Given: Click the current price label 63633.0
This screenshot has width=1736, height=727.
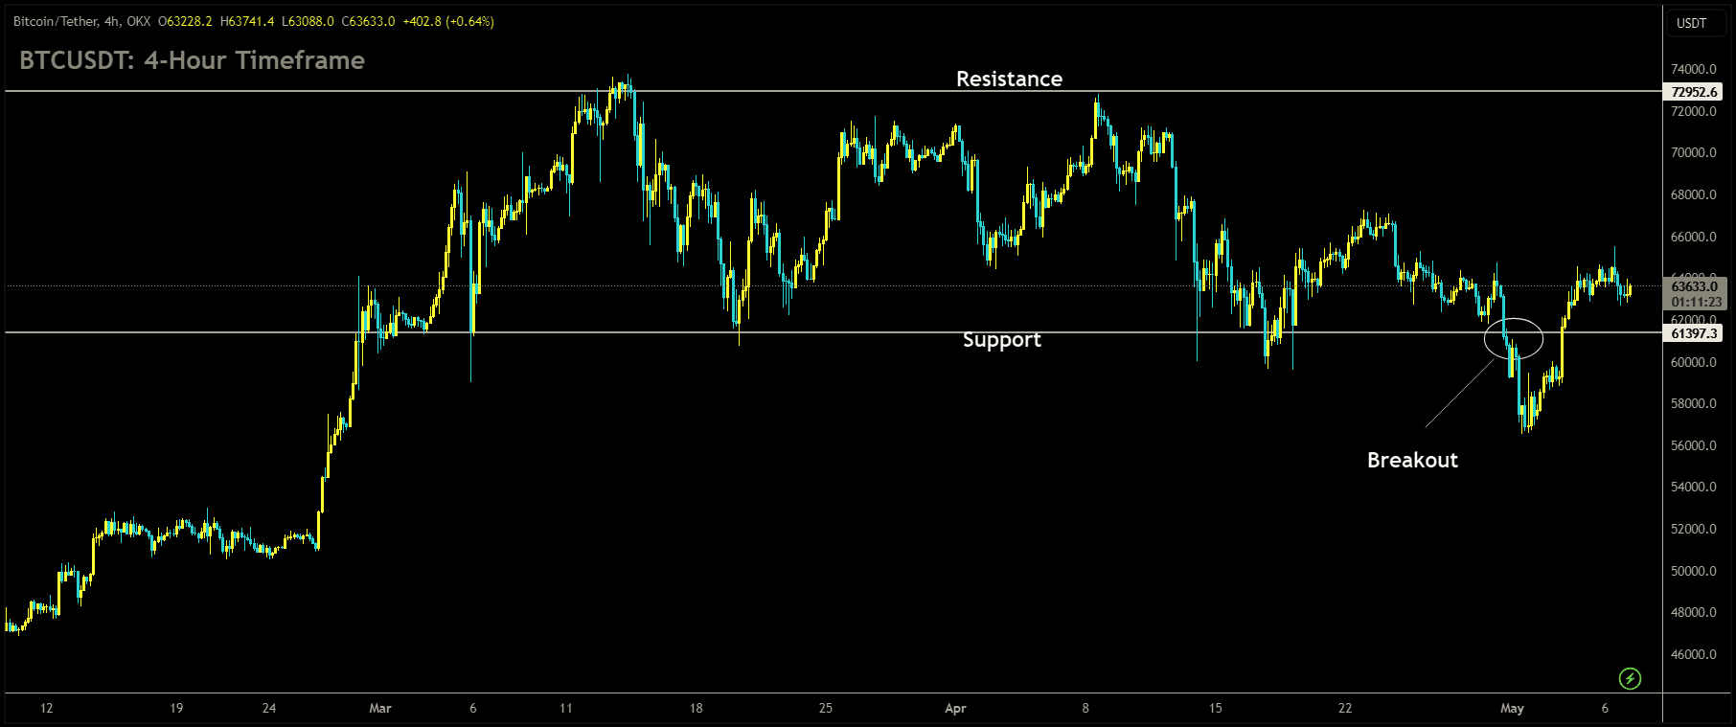Looking at the screenshot, I should click(x=1694, y=285).
